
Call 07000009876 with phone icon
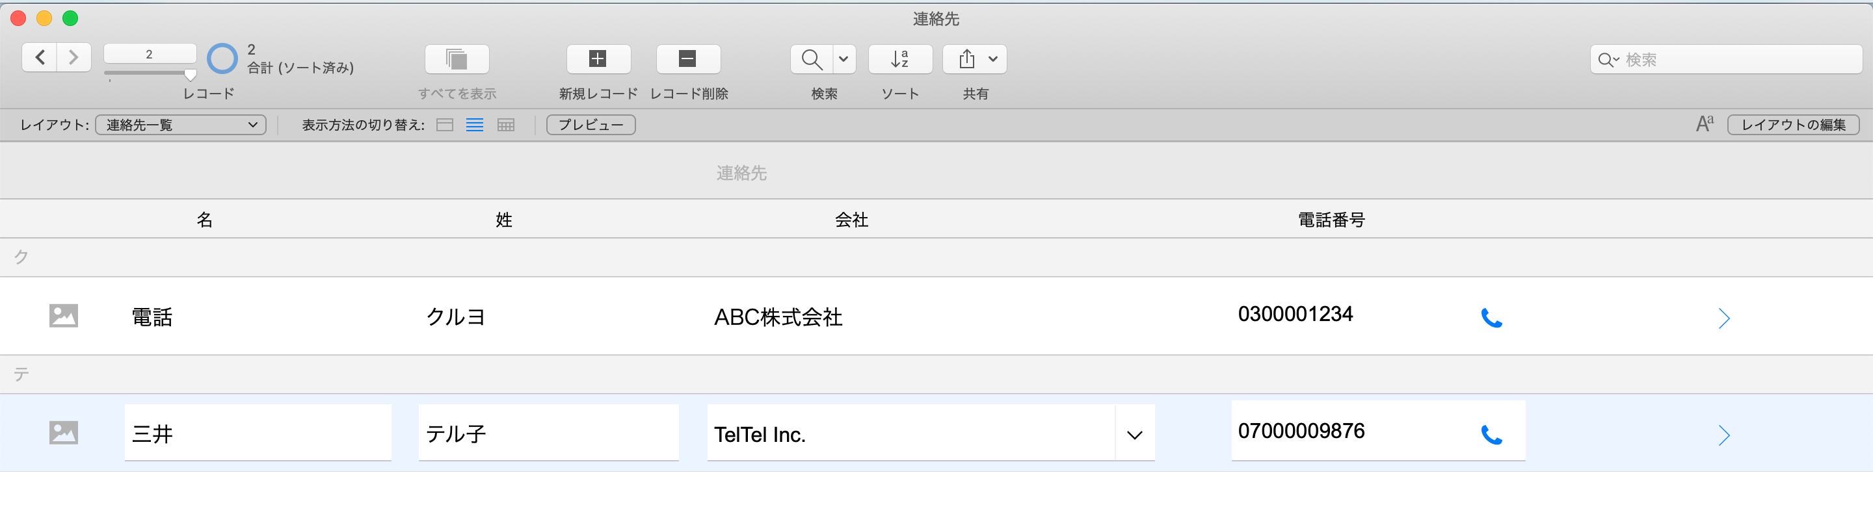[1491, 435]
